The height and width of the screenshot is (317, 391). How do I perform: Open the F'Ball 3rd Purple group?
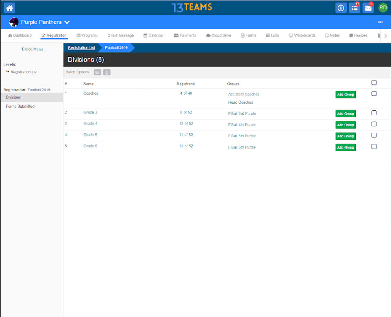coord(242,113)
